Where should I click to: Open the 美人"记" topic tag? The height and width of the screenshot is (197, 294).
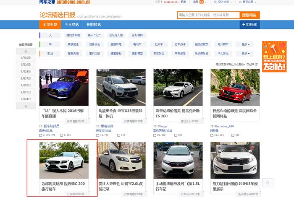pos(94,35)
